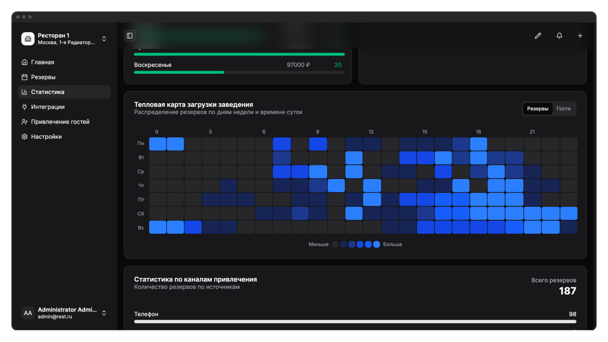
Task: Click Monday midnight heatmap cell
Action: pyautogui.click(x=158, y=144)
